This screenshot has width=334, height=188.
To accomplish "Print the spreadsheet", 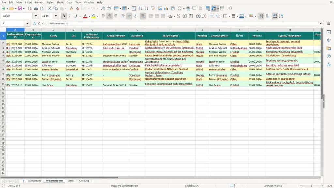I will point(36,8).
